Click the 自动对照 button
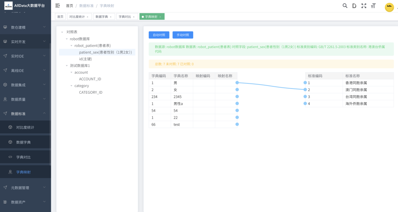Screen dimensions: 398x212 click(159, 35)
